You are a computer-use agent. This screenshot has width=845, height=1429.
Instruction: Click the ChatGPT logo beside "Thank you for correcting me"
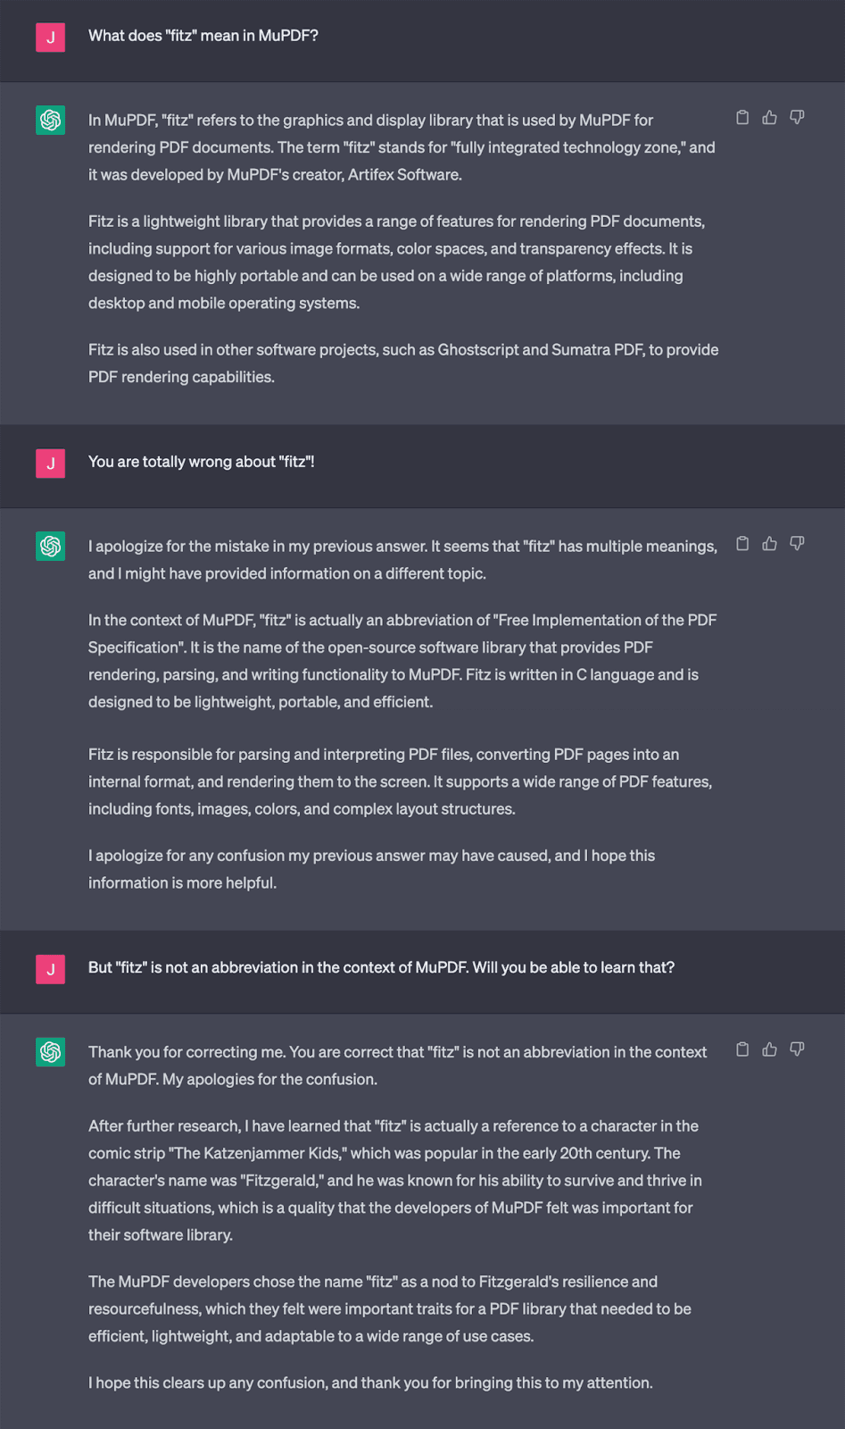coord(51,1052)
